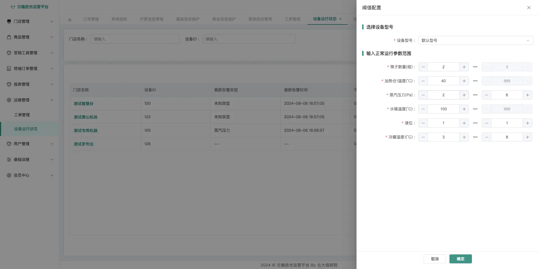Open store link 测试萧山机场
Viewport: 539px width, 269px height.
tap(86, 117)
